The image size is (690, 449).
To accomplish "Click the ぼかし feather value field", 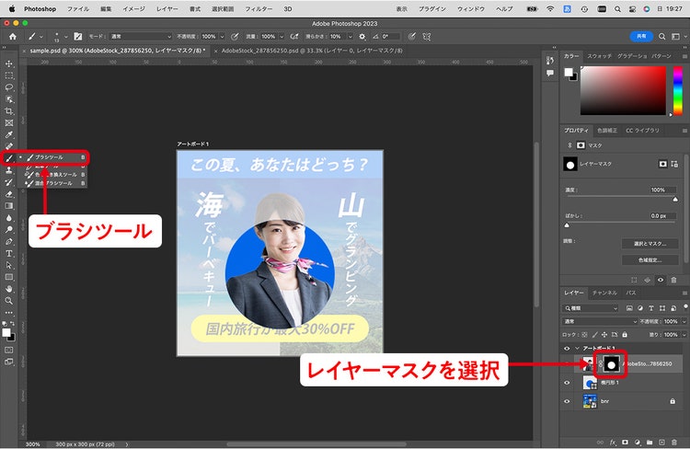I will point(661,215).
